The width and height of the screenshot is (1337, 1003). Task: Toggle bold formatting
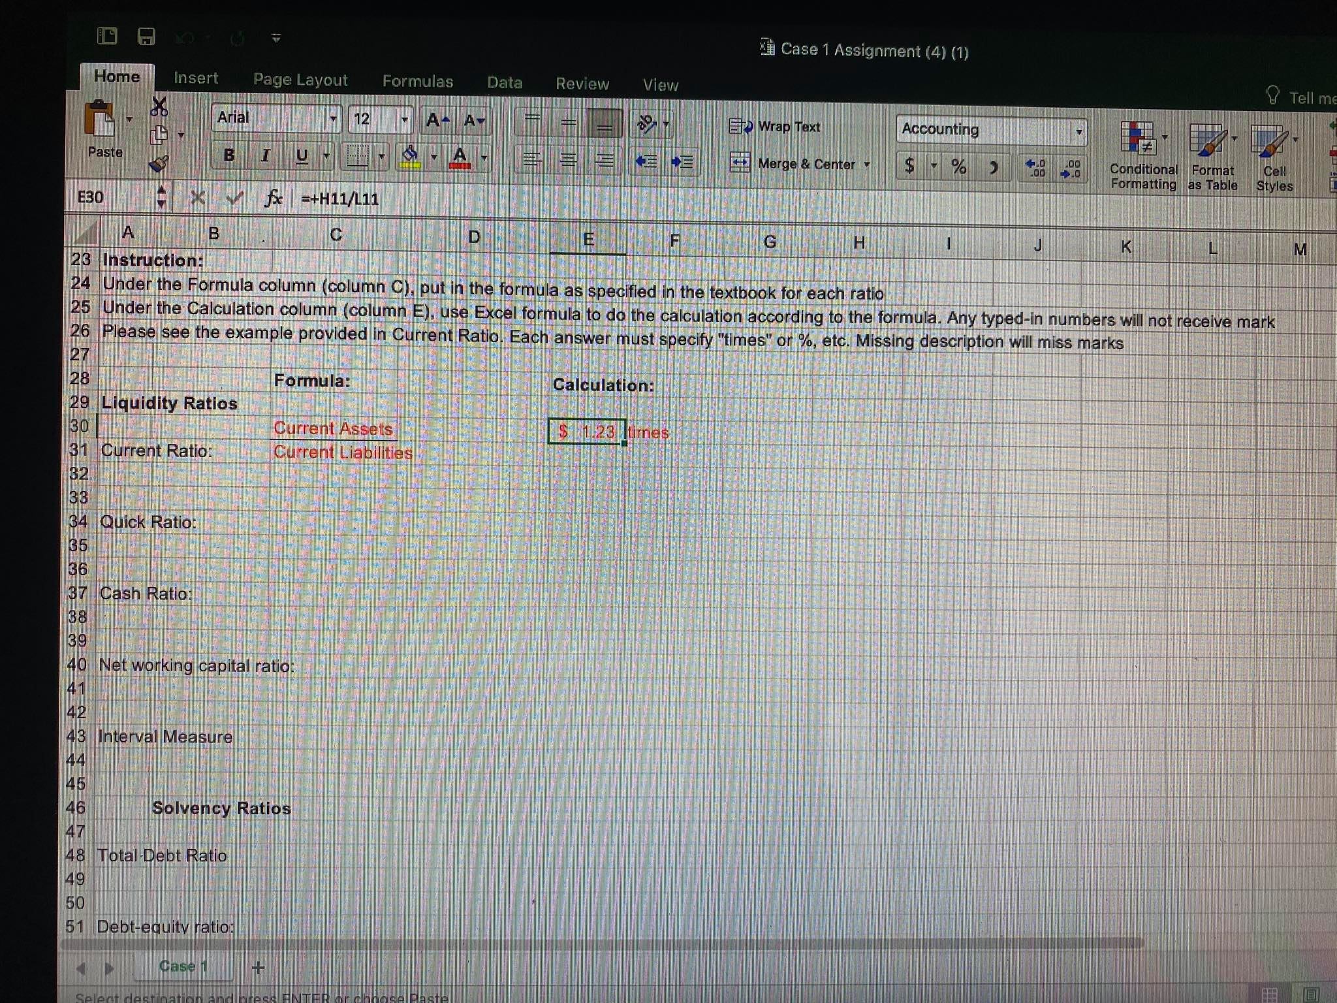coord(228,155)
